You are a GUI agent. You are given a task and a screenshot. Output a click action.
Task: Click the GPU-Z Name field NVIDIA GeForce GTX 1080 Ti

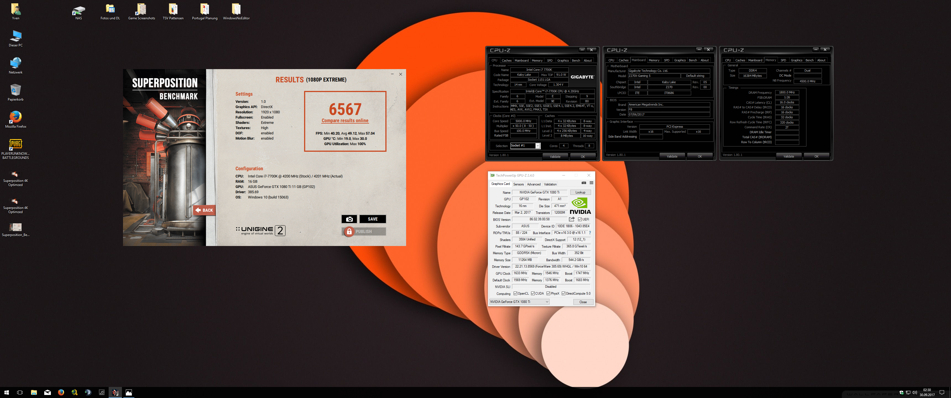pyautogui.click(x=539, y=192)
